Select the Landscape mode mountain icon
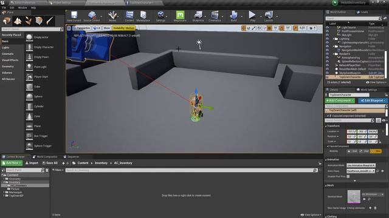389x218 pixels. click(x=18, y=21)
